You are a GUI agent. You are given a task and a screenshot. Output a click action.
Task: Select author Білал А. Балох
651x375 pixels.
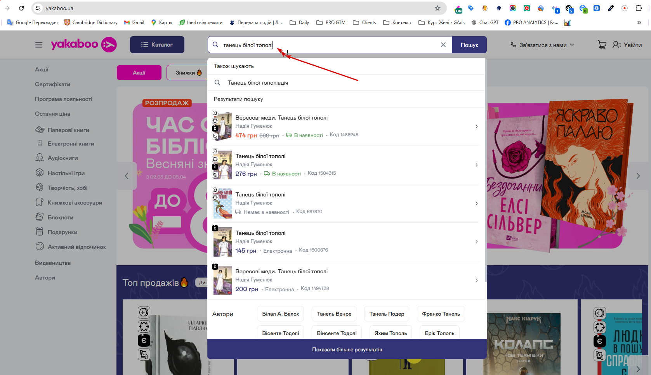click(280, 314)
